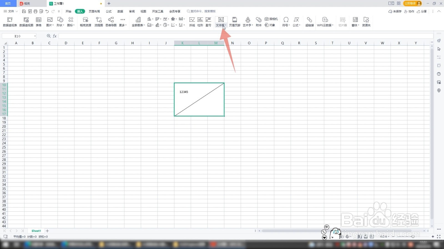444x249 pixels.
Task: Insert a 盈亏 win/loss sparkline
Action: [208, 22]
